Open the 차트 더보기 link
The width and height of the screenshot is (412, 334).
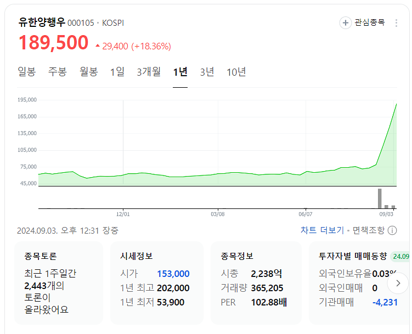pyautogui.click(x=322, y=230)
